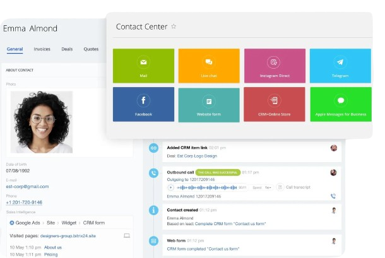Screen dimensions: 385x258
Task: Click the "CRM form" path item
Action: click(94, 223)
